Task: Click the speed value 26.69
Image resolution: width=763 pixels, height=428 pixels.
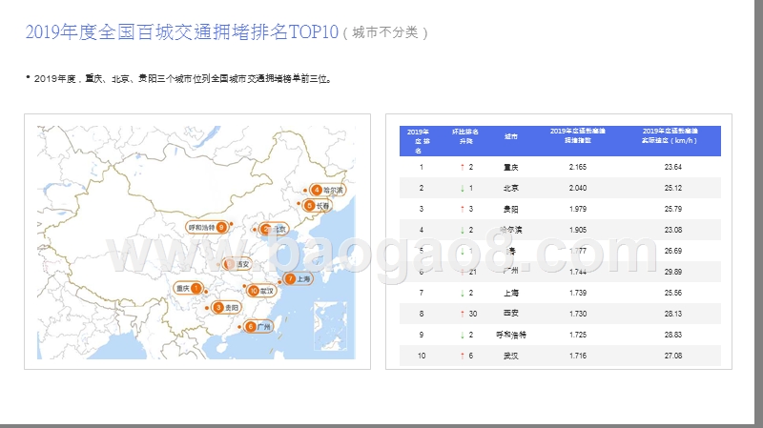Action: (x=673, y=251)
